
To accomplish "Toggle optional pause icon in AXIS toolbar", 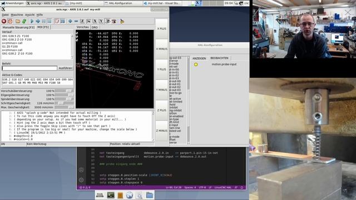I will point(63,21).
